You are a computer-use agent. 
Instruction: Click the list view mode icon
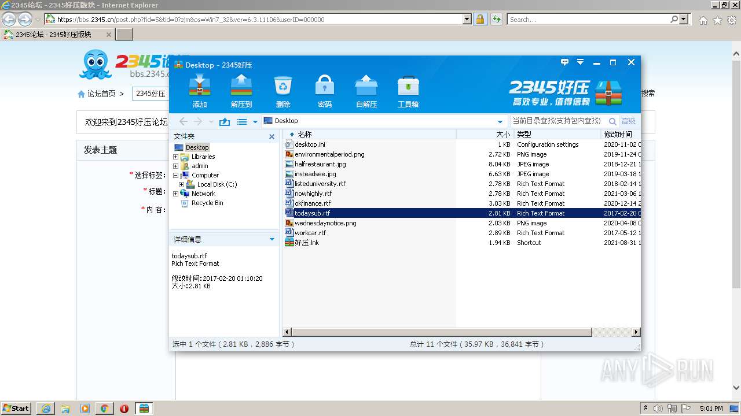click(242, 122)
